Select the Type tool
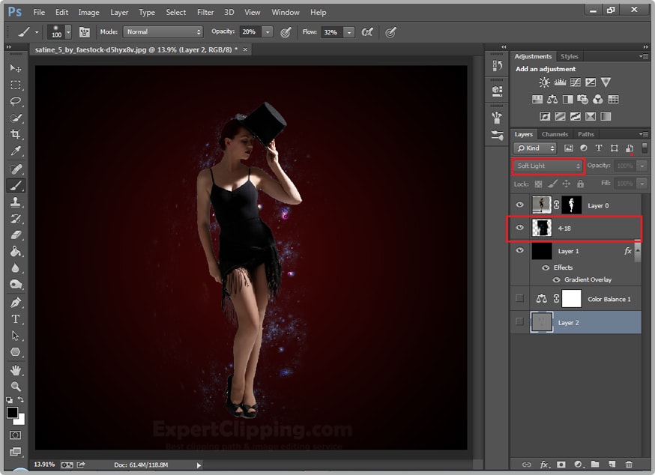Image resolution: width=655 pixels, height=475 pixels. click(16, 319)
